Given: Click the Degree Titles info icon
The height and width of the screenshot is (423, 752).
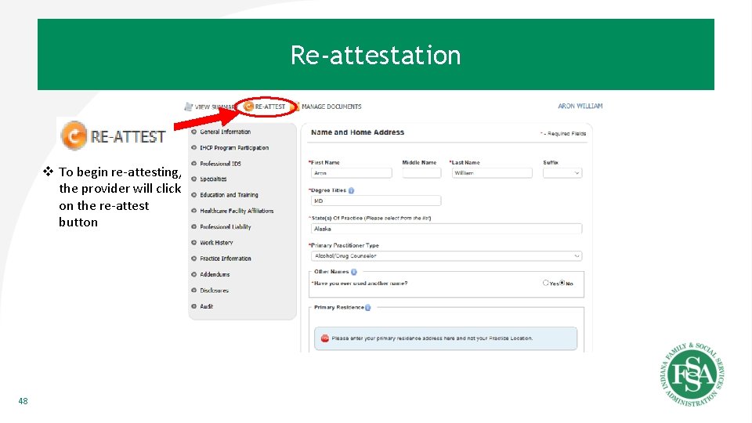Looking at the screenshot, I should pos(351,190).
